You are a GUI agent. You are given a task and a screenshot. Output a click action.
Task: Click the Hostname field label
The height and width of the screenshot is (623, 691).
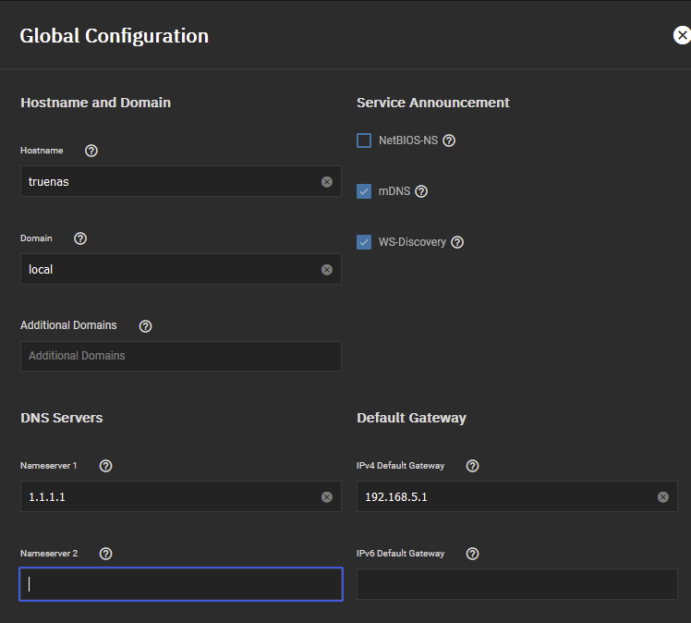click(x=42, y=151)
